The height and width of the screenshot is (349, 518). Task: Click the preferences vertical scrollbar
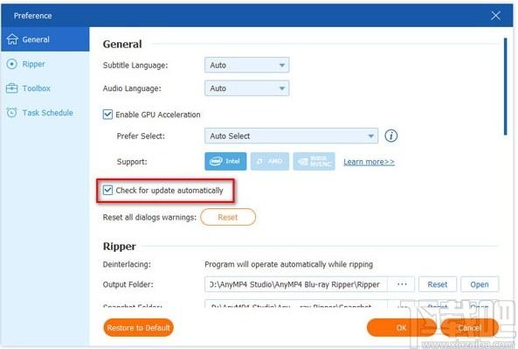[505, 87]
